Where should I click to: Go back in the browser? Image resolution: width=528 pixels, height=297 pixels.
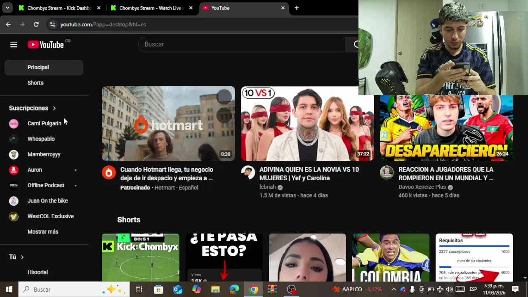(8, 24)
